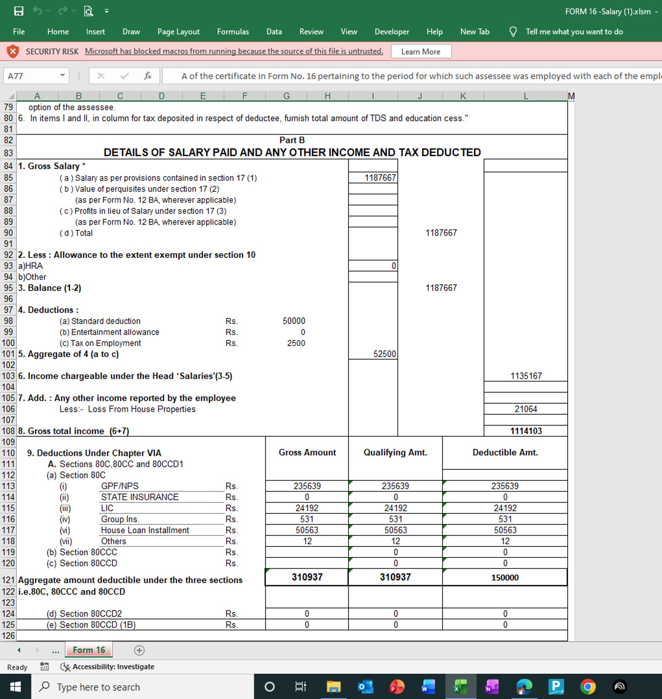Click the blocked macros warning link
Image resolution: width=662 pixels, height=699 pixels.
point(234,51)
